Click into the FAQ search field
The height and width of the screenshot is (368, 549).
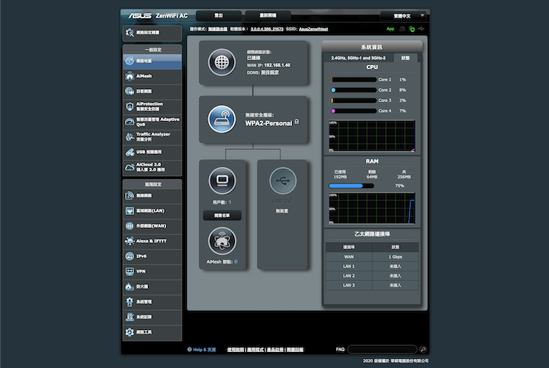pyautogui.click(x=382, y=349)
